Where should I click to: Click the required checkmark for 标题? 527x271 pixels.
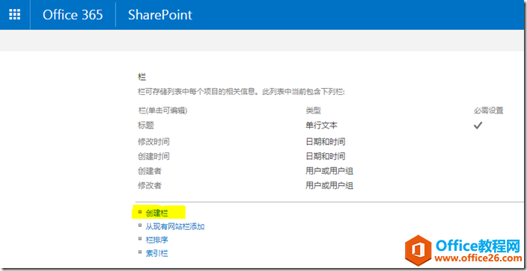click(478, 125)
